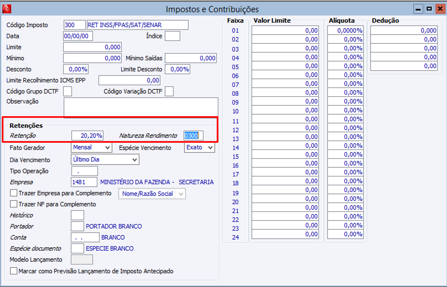Click Valor Limite field for Faixa 05
This screenshot has width=447, height=287.
pyautogui.click(x=285, y=66)
